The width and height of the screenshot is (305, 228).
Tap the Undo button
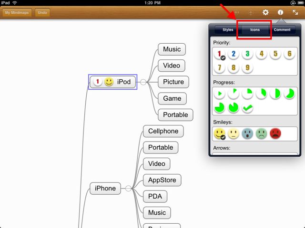[x=42, y=13]
